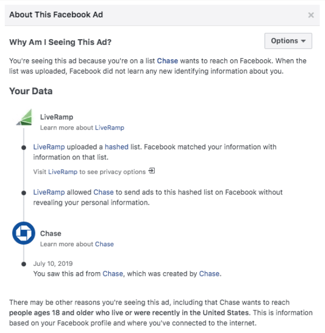The width and height of the screenshot is (325, 333).
Task: Close the About This Facebook Ad dialog
Action: click(x=311, y=15)
